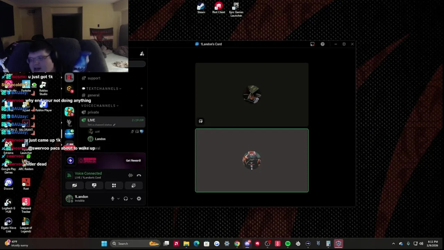The image size is (444, 250).
Task: Toggle Discord headphone deafen
Action: click(x=126, y=199)
